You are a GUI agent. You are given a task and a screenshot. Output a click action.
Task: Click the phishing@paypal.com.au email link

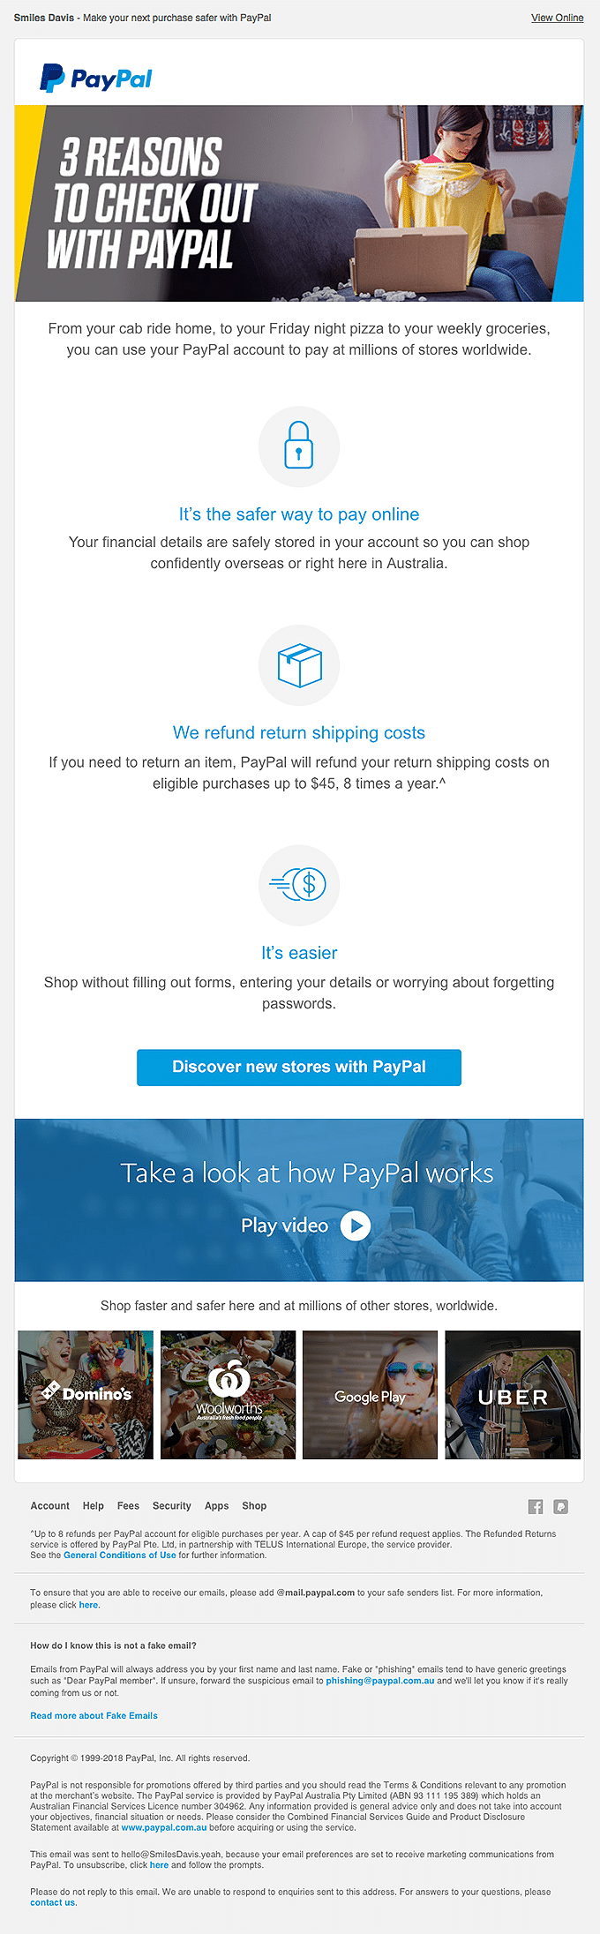coord(380,1681)
